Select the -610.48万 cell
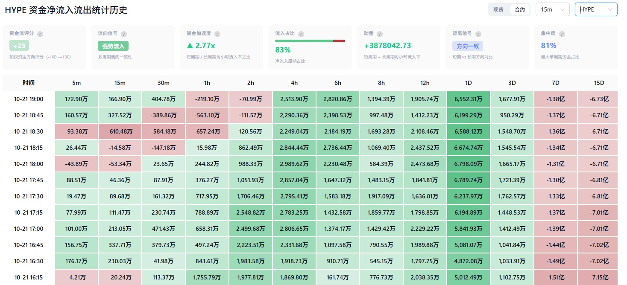The width and height of the screenshot is (627, 285). pos(120,131)
